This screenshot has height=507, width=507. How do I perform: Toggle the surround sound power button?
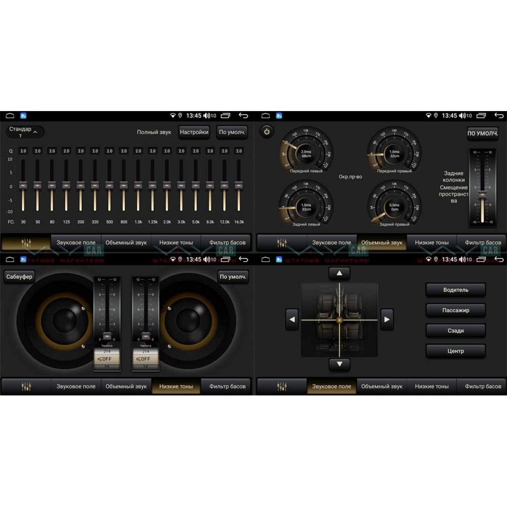(267, 132)
